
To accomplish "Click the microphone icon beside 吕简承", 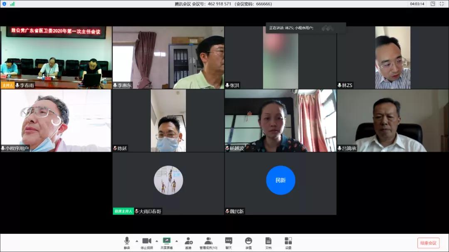I will (x=340, y=148).
